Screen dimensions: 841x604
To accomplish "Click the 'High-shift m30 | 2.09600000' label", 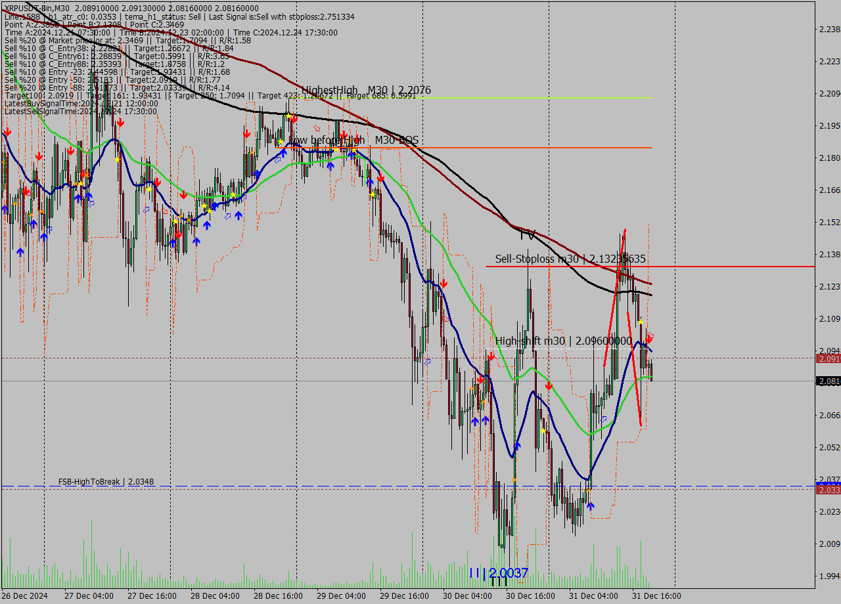I will click(564, 341).
